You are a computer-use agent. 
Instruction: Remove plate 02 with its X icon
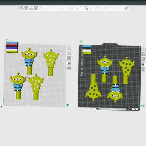point(144,49)
